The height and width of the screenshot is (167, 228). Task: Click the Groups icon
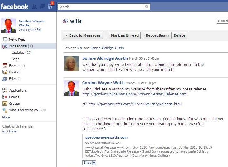point(5,104)
